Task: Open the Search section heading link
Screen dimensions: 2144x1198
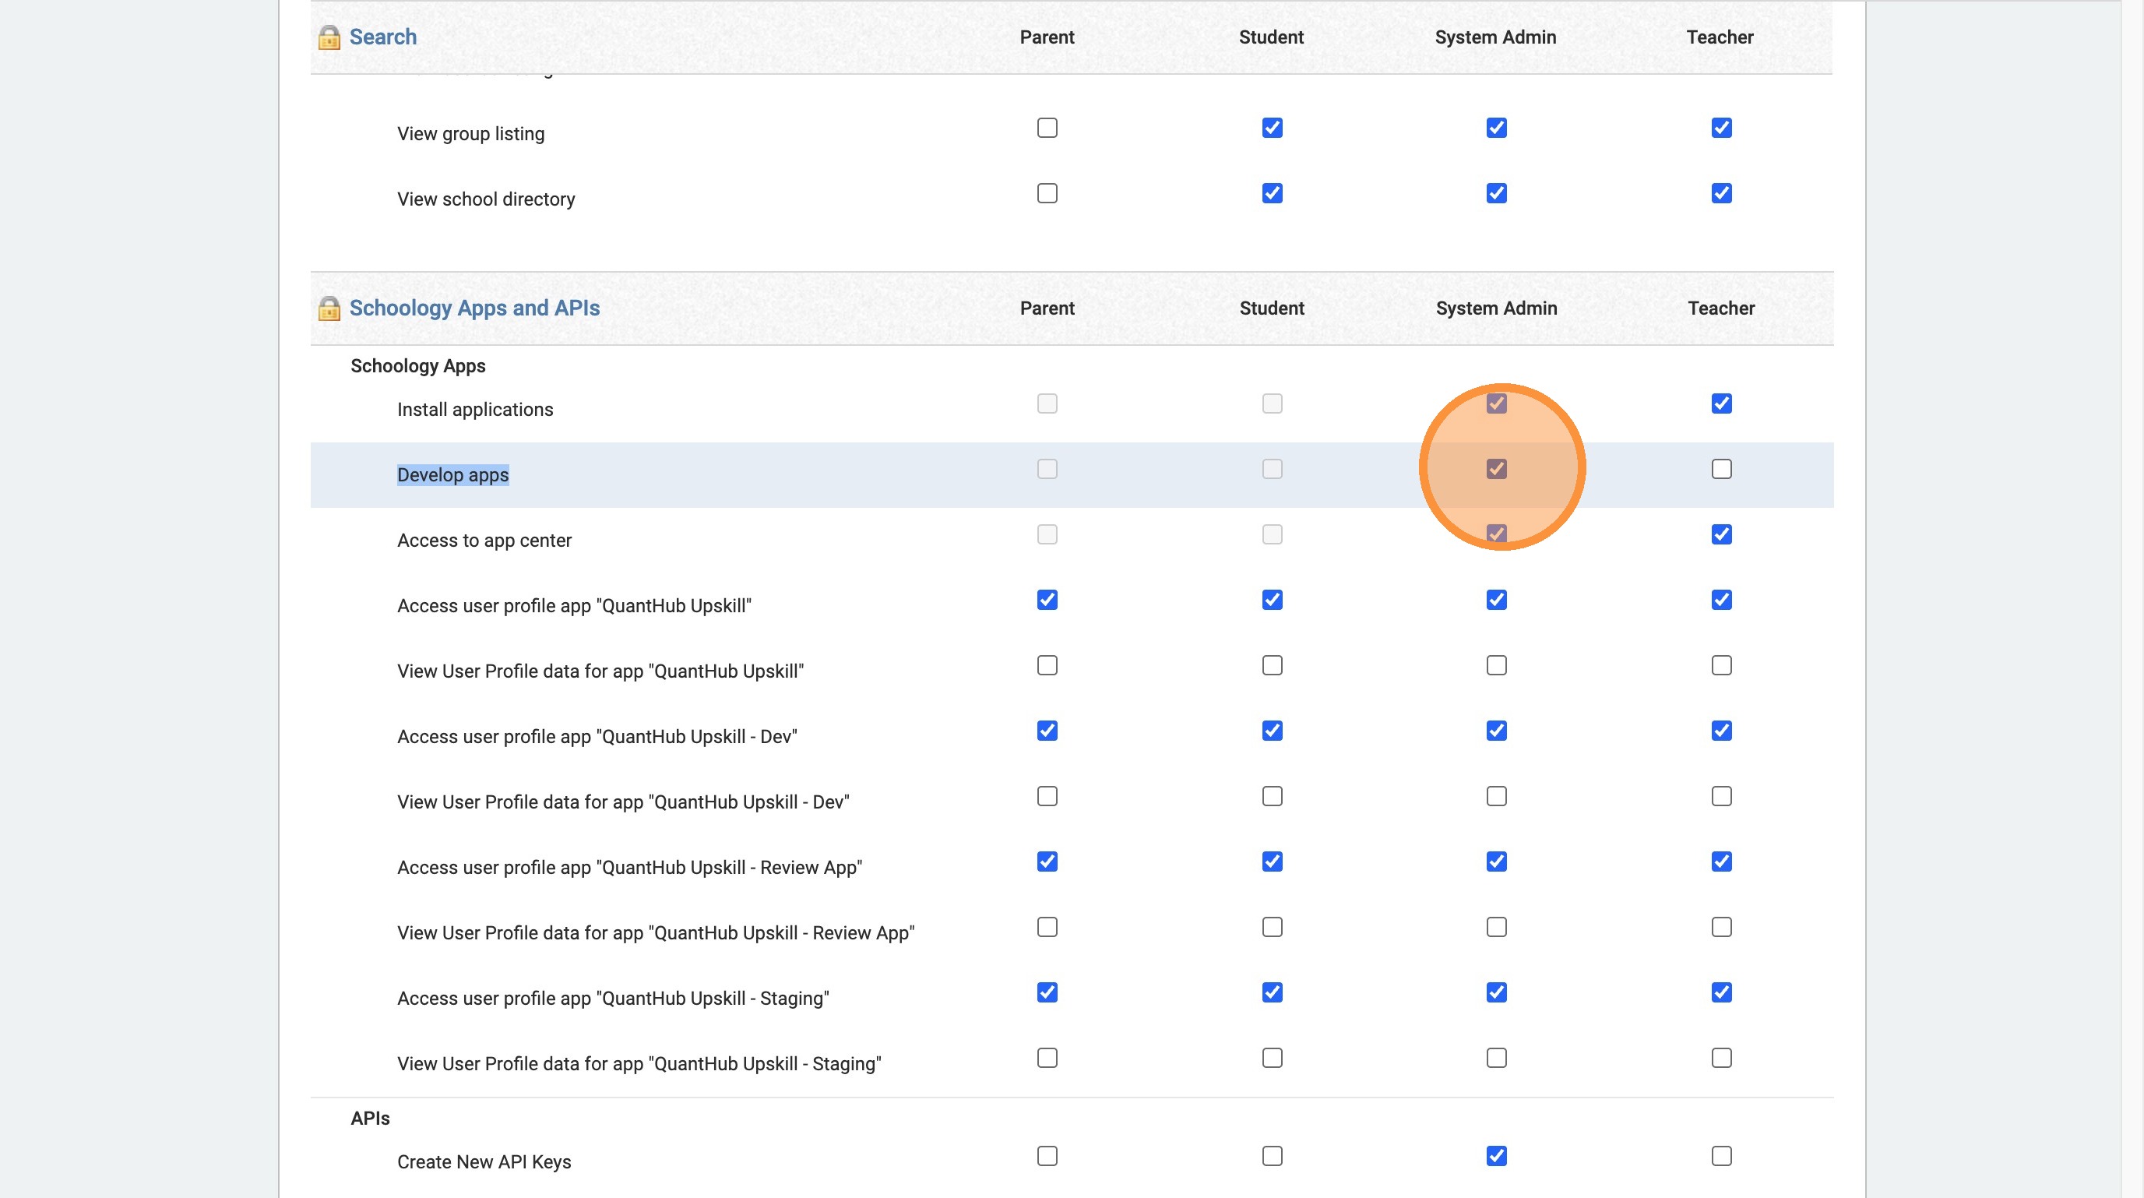Action: click(x=383, y=37)
